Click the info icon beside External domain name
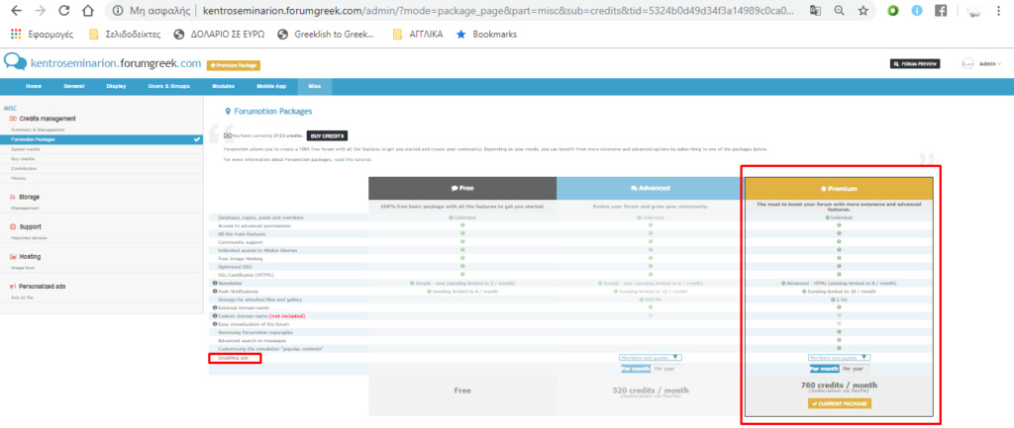Image resolution: width=1014 pixels, height=428 pixels. pos(214,307)
